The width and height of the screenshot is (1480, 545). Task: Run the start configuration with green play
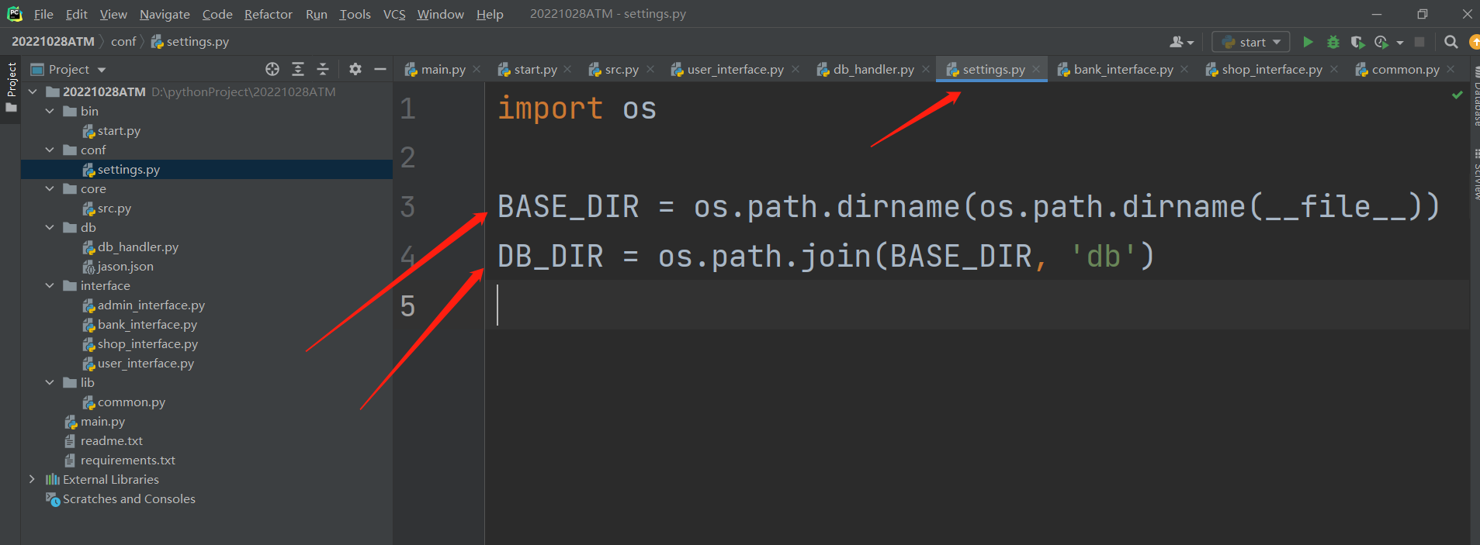point(1308,42)
